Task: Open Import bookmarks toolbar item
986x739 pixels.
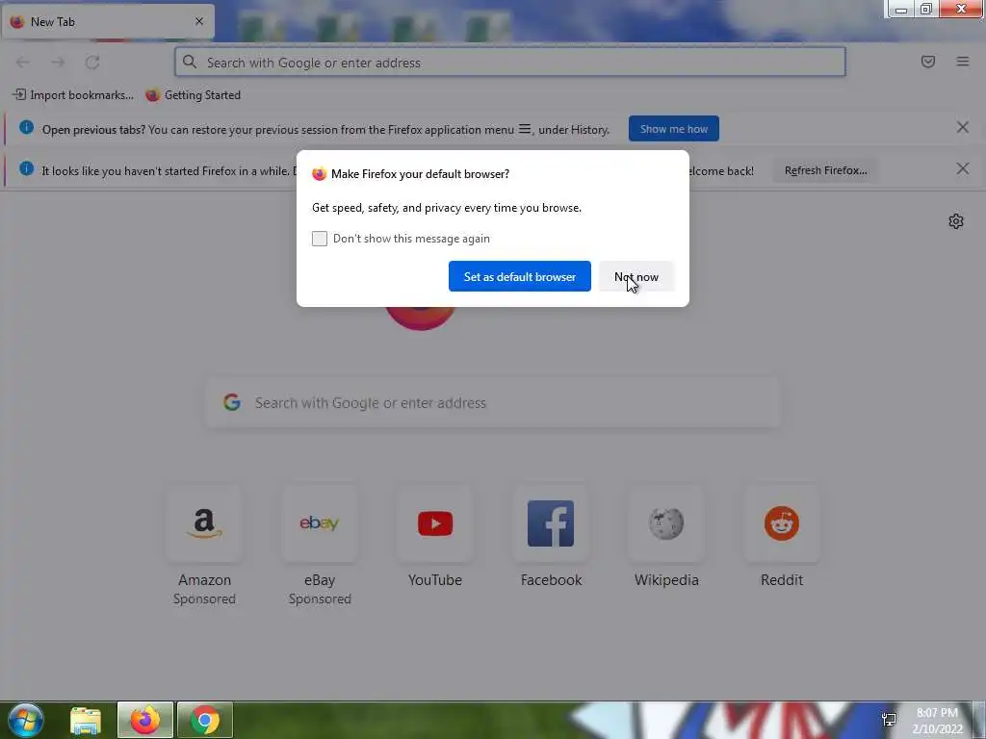Action: click(73, 95)
